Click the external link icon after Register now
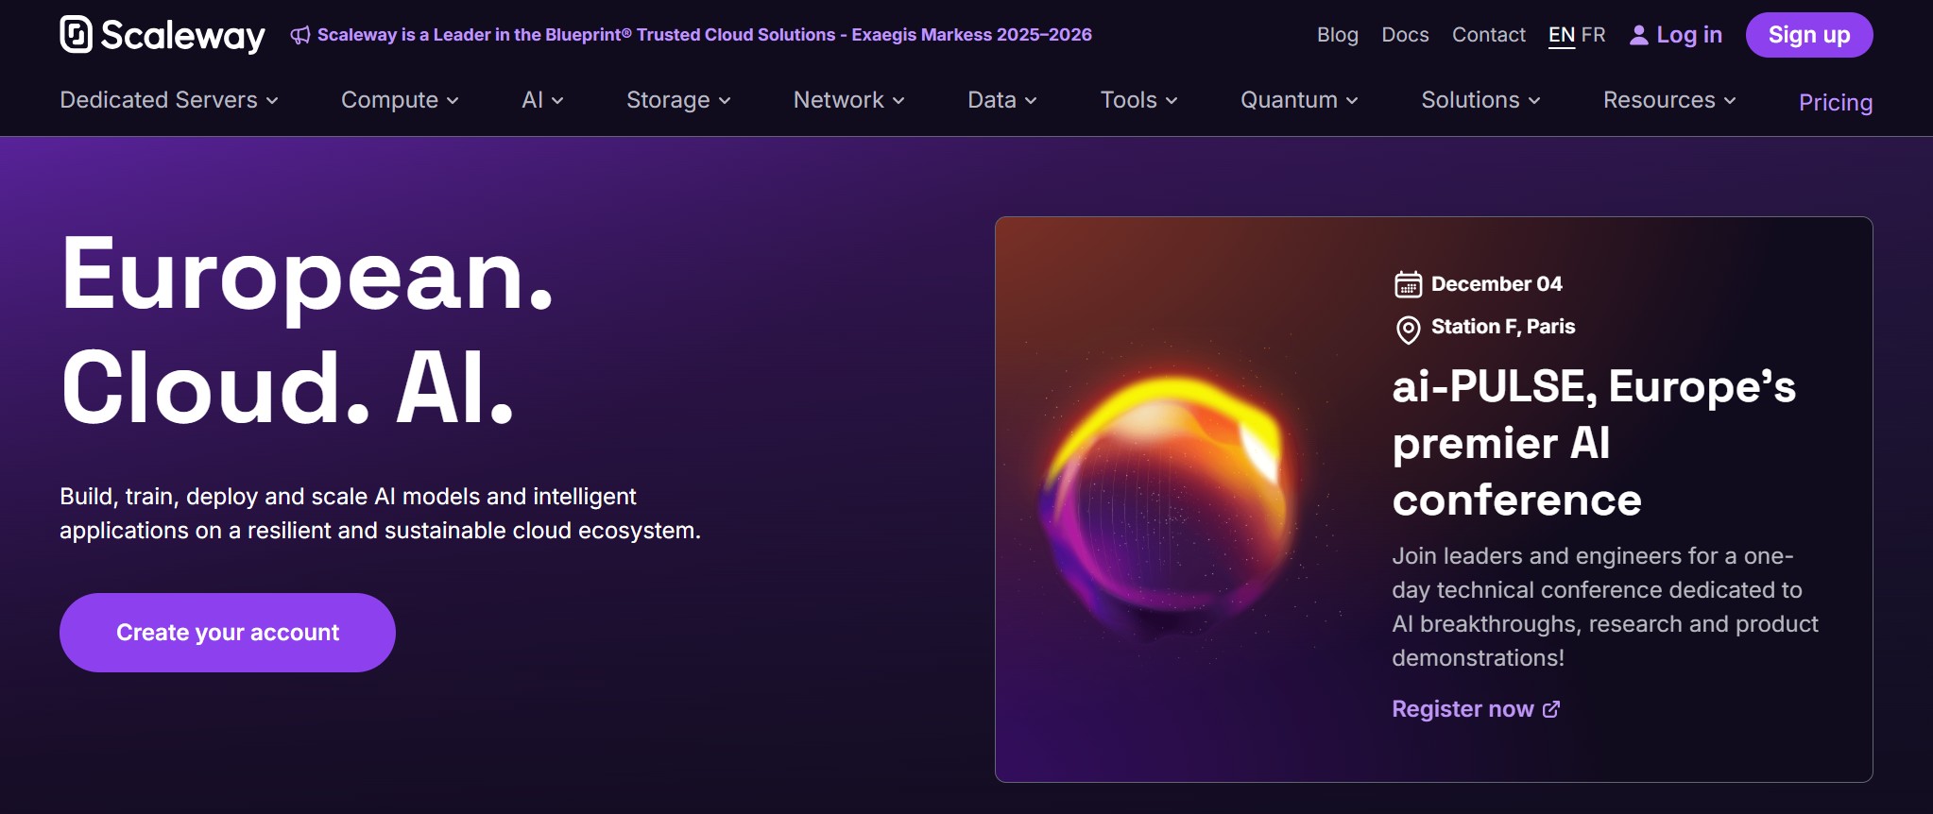The width and height of the screenshot is (1933, 814). [1551, 709]
